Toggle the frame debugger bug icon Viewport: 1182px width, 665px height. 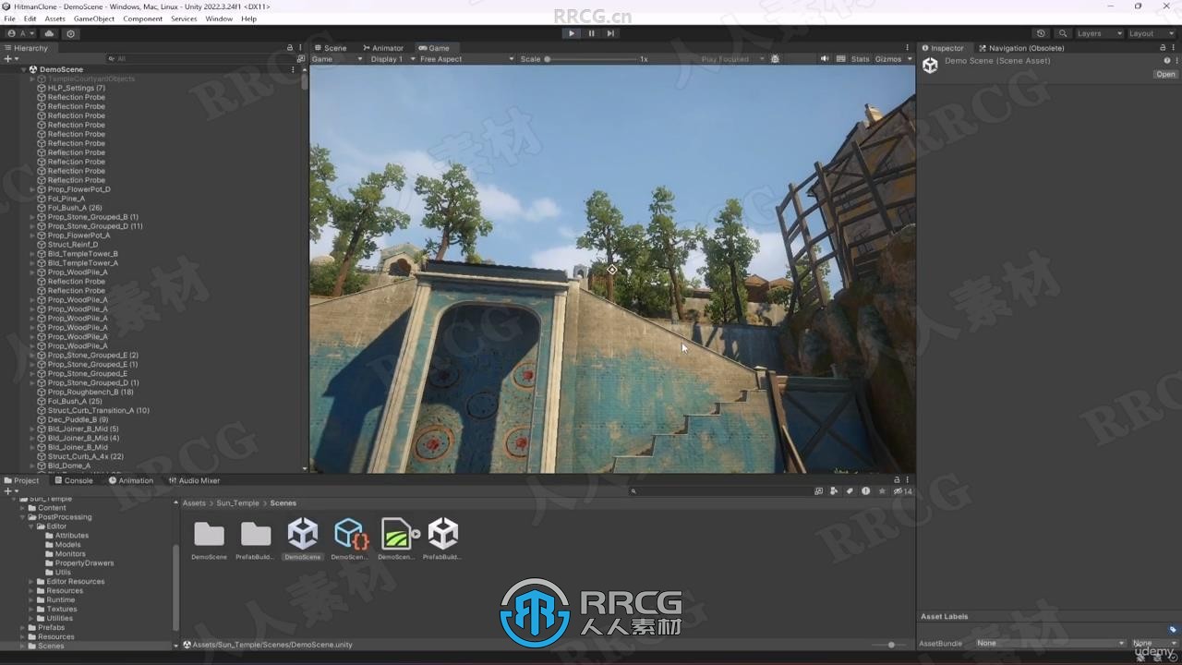tap(775, 59)
